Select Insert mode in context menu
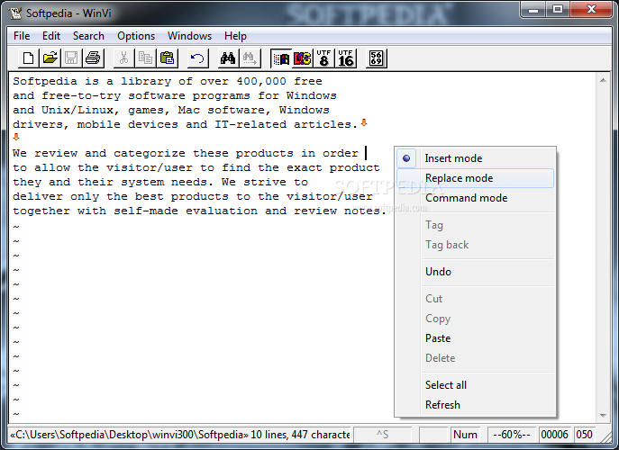 [476, 158]
